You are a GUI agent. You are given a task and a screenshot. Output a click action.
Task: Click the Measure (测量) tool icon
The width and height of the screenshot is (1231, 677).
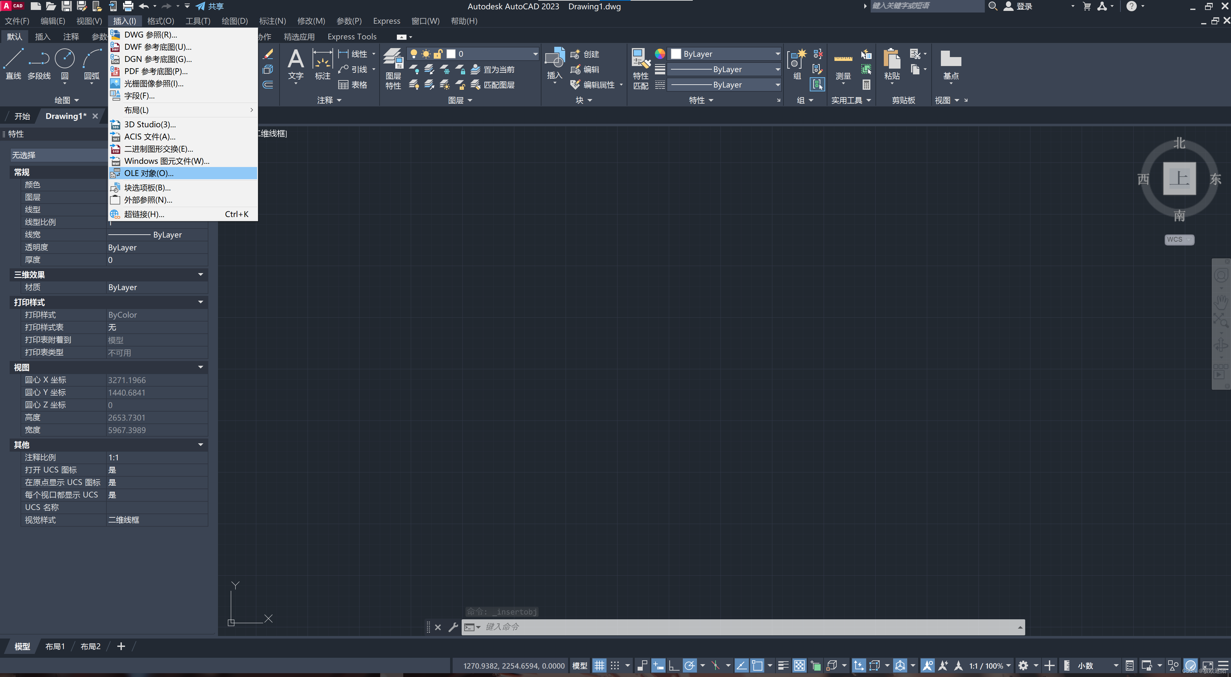[x=843, y=59]
